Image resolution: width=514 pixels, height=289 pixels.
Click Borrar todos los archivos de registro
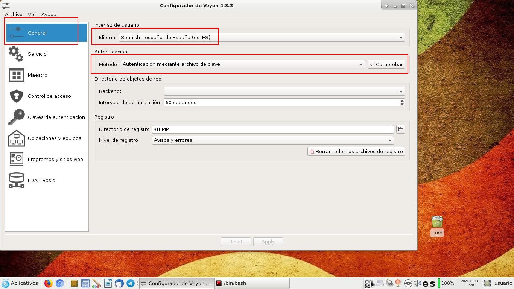click(x=356, y=151)
